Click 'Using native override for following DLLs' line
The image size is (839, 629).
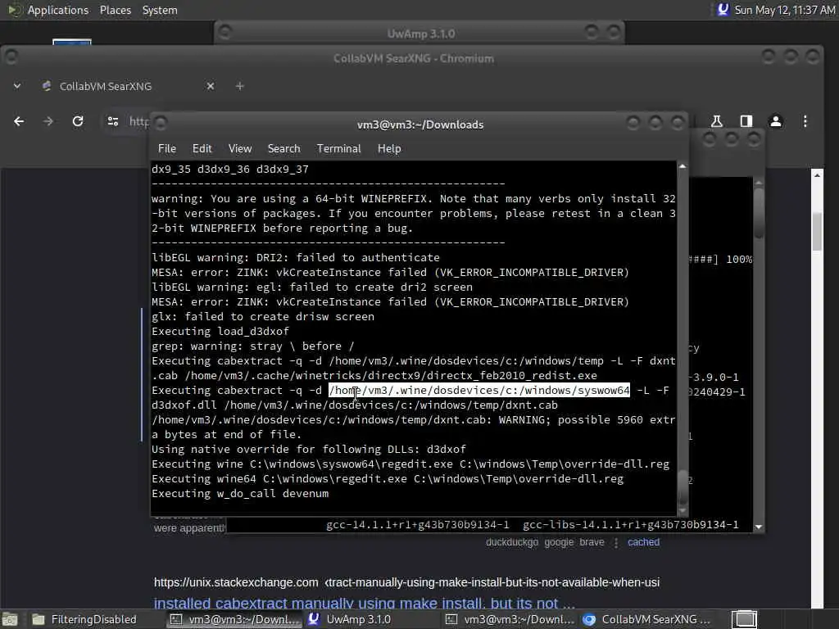point(309,450)
